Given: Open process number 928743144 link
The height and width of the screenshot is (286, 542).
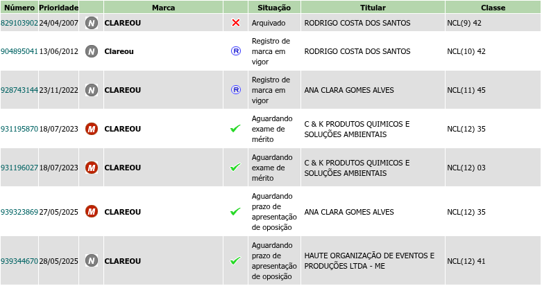Looking at the screenshot, I should [x=19, y=90].
